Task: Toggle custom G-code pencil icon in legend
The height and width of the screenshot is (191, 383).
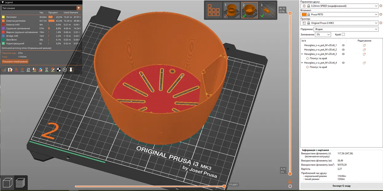Action: point(52,70)
